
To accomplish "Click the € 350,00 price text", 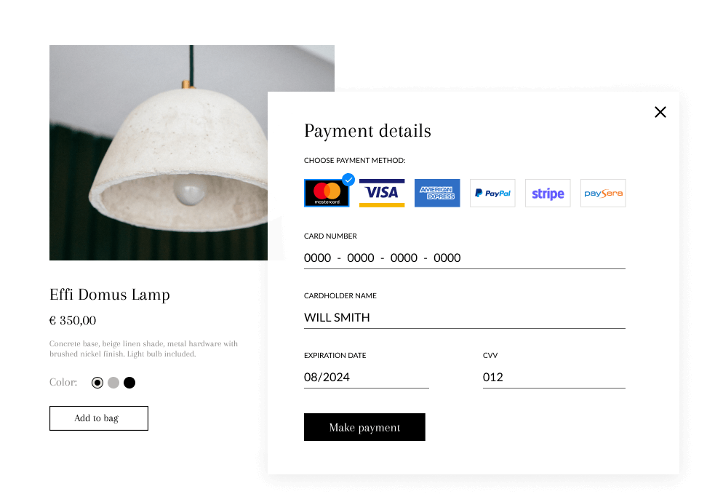I will pos(73,320).
